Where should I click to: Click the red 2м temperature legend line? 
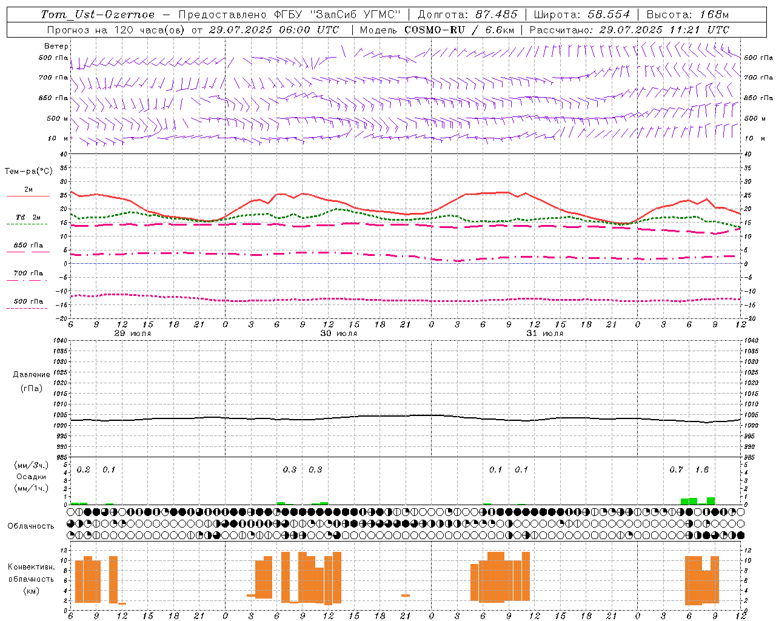[x=28, y=196]
